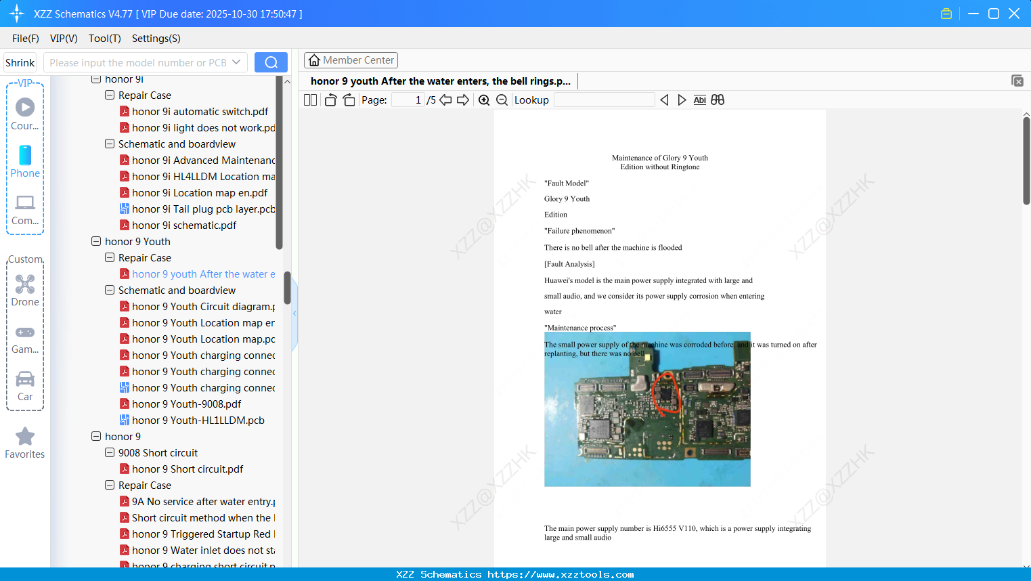
Task: Select 'honor 9 youth After the water' file
Action: 204,274
